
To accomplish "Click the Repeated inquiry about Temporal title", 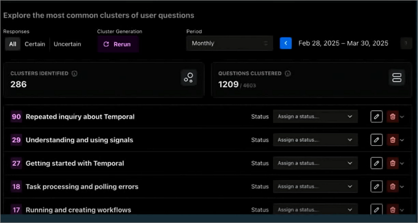I will click(80, 117).
